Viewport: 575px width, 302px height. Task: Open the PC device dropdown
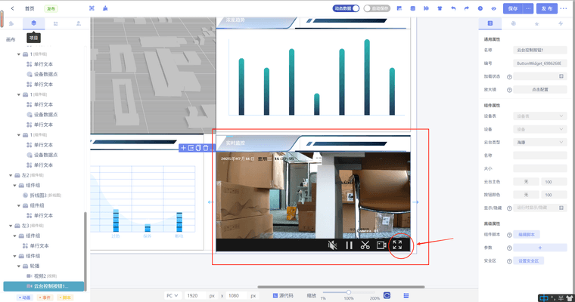(x=172, y=295)
